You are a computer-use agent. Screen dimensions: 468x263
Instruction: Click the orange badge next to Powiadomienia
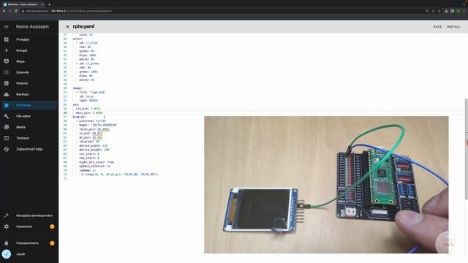coord(52,243)
